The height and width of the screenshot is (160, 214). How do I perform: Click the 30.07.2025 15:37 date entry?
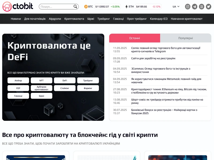(120, 111)
